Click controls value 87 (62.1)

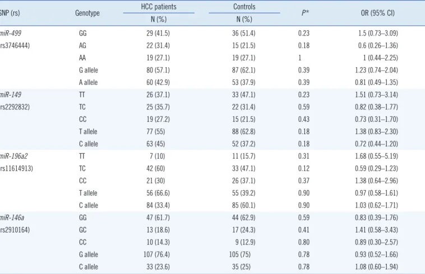click(244, 70)
